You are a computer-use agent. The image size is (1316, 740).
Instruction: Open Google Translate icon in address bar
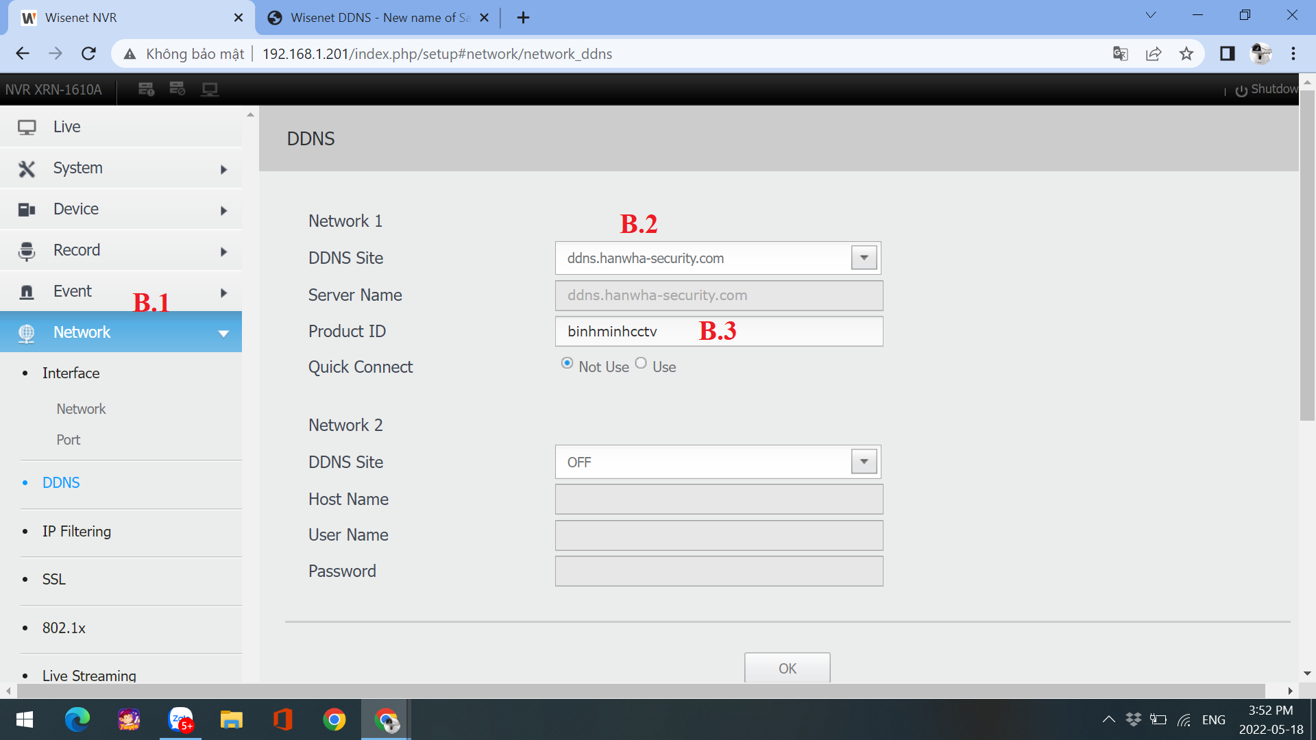1121,54
